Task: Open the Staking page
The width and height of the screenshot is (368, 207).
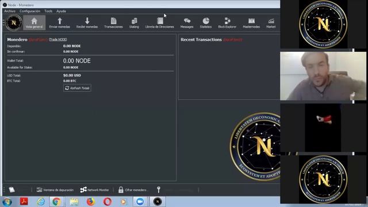Action: 134,23
